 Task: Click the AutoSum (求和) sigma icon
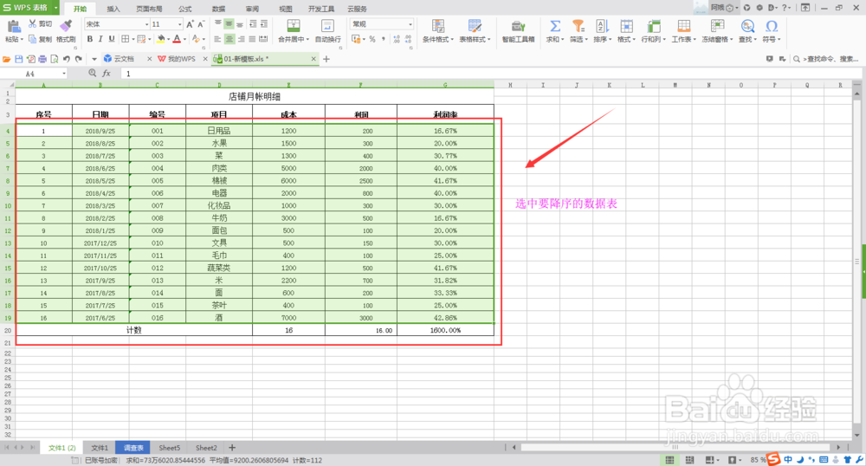(554, 26)
